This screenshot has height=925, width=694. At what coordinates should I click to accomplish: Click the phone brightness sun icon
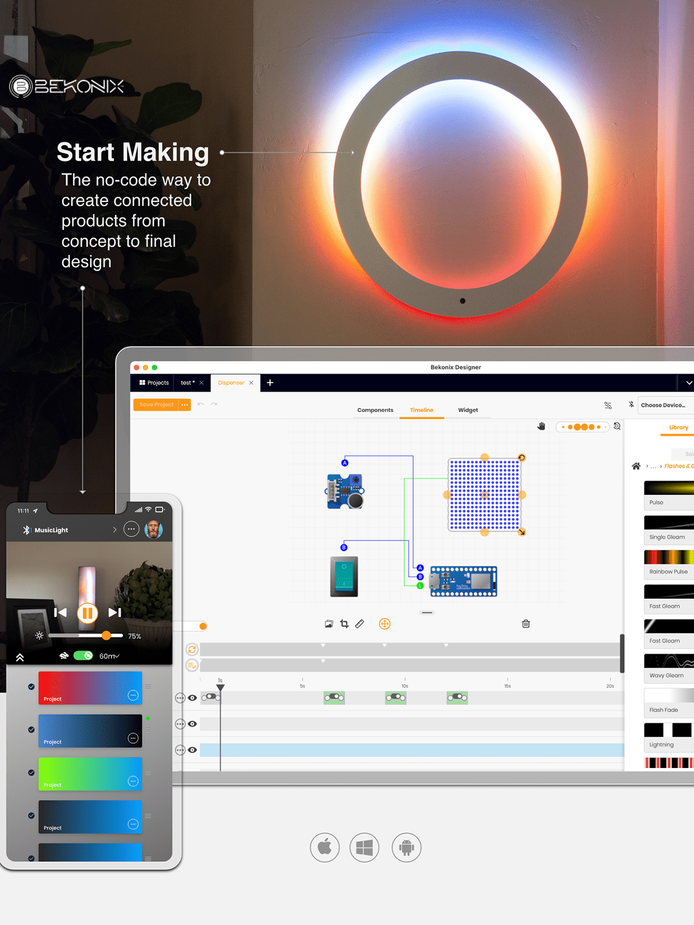(39, 636)
